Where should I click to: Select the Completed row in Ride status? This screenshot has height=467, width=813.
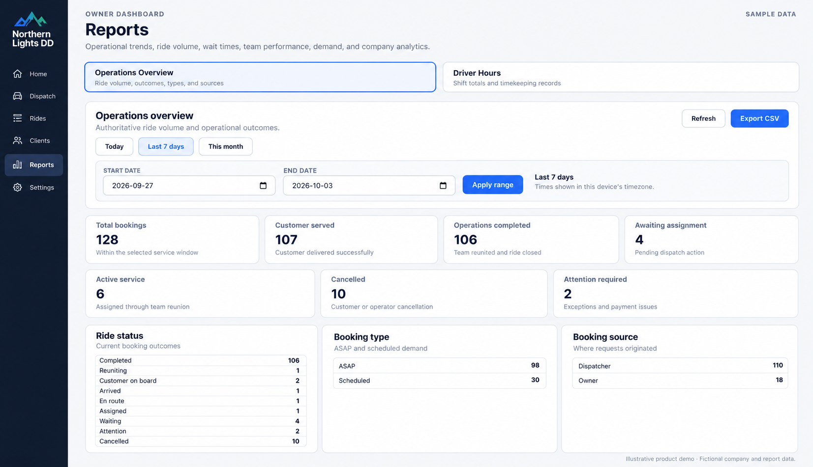pyautogui.click(x=201, y=360)
